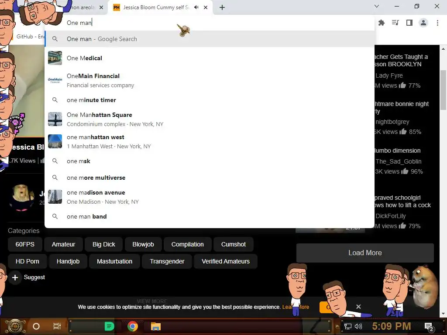The image size is (447, 335).
Task: Open a new tab with plus button
Action: (x=222, y=7)
